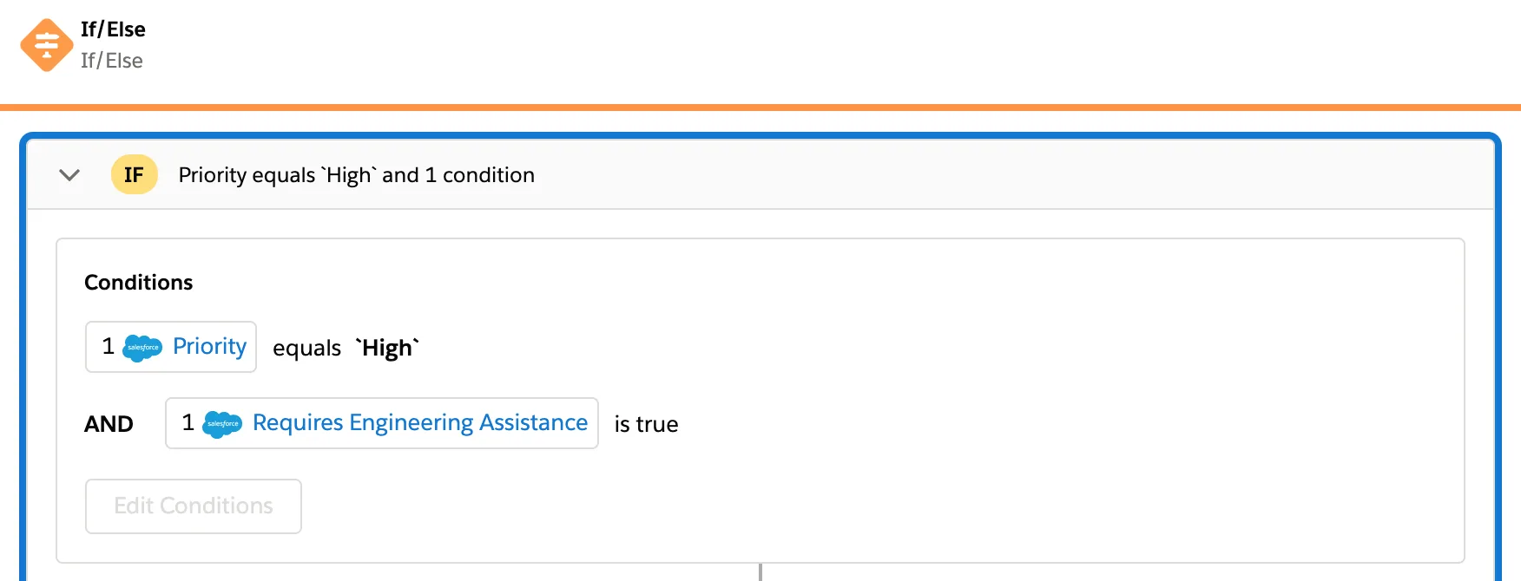Click the `High` value in the condition
Screen dimensions: 1521x581
[x=388, y=347]
